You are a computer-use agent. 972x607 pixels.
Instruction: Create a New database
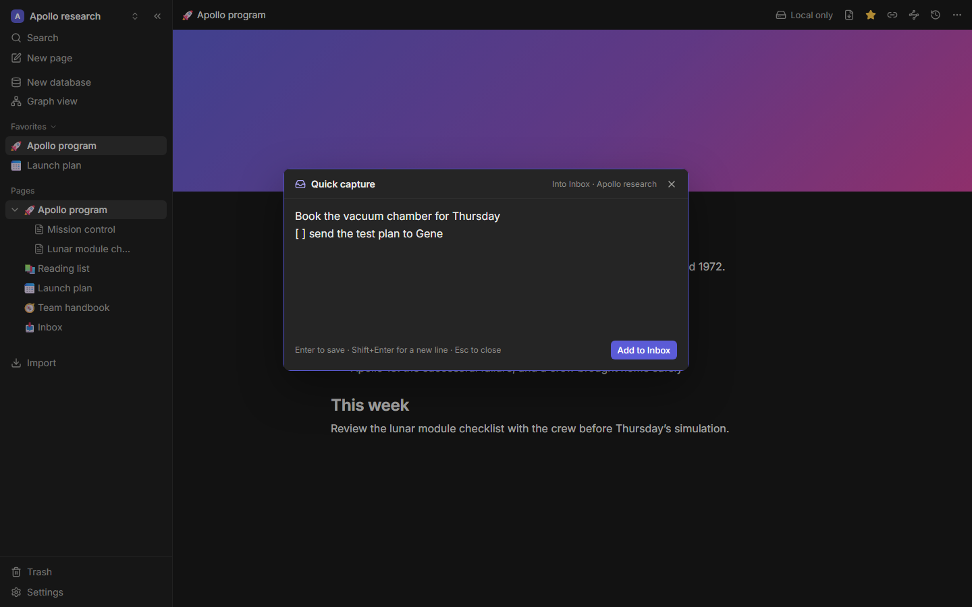coord(86,82)
